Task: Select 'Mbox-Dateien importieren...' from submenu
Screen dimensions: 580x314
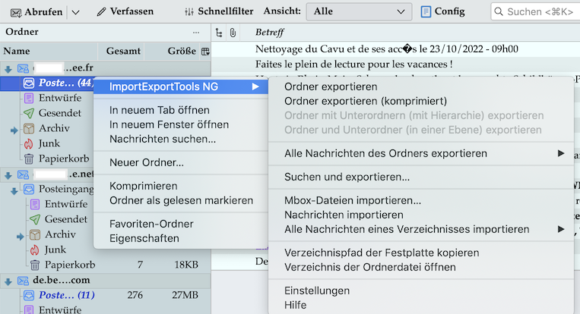Action: tap(353, 201)
